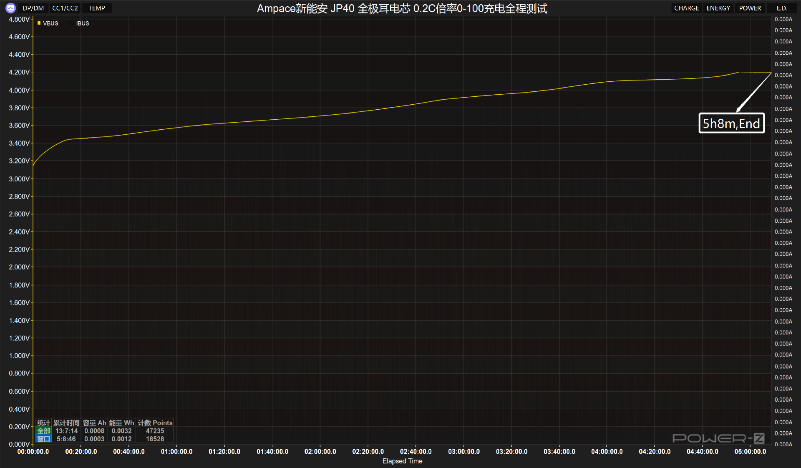Viewport: 801px width, 468px height.
Task: Click the 容量 Ah column header
Action: point(94,423)
